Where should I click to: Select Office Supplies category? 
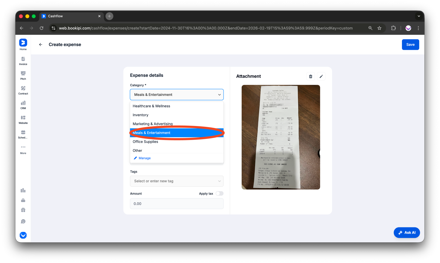tap(177, 142)
